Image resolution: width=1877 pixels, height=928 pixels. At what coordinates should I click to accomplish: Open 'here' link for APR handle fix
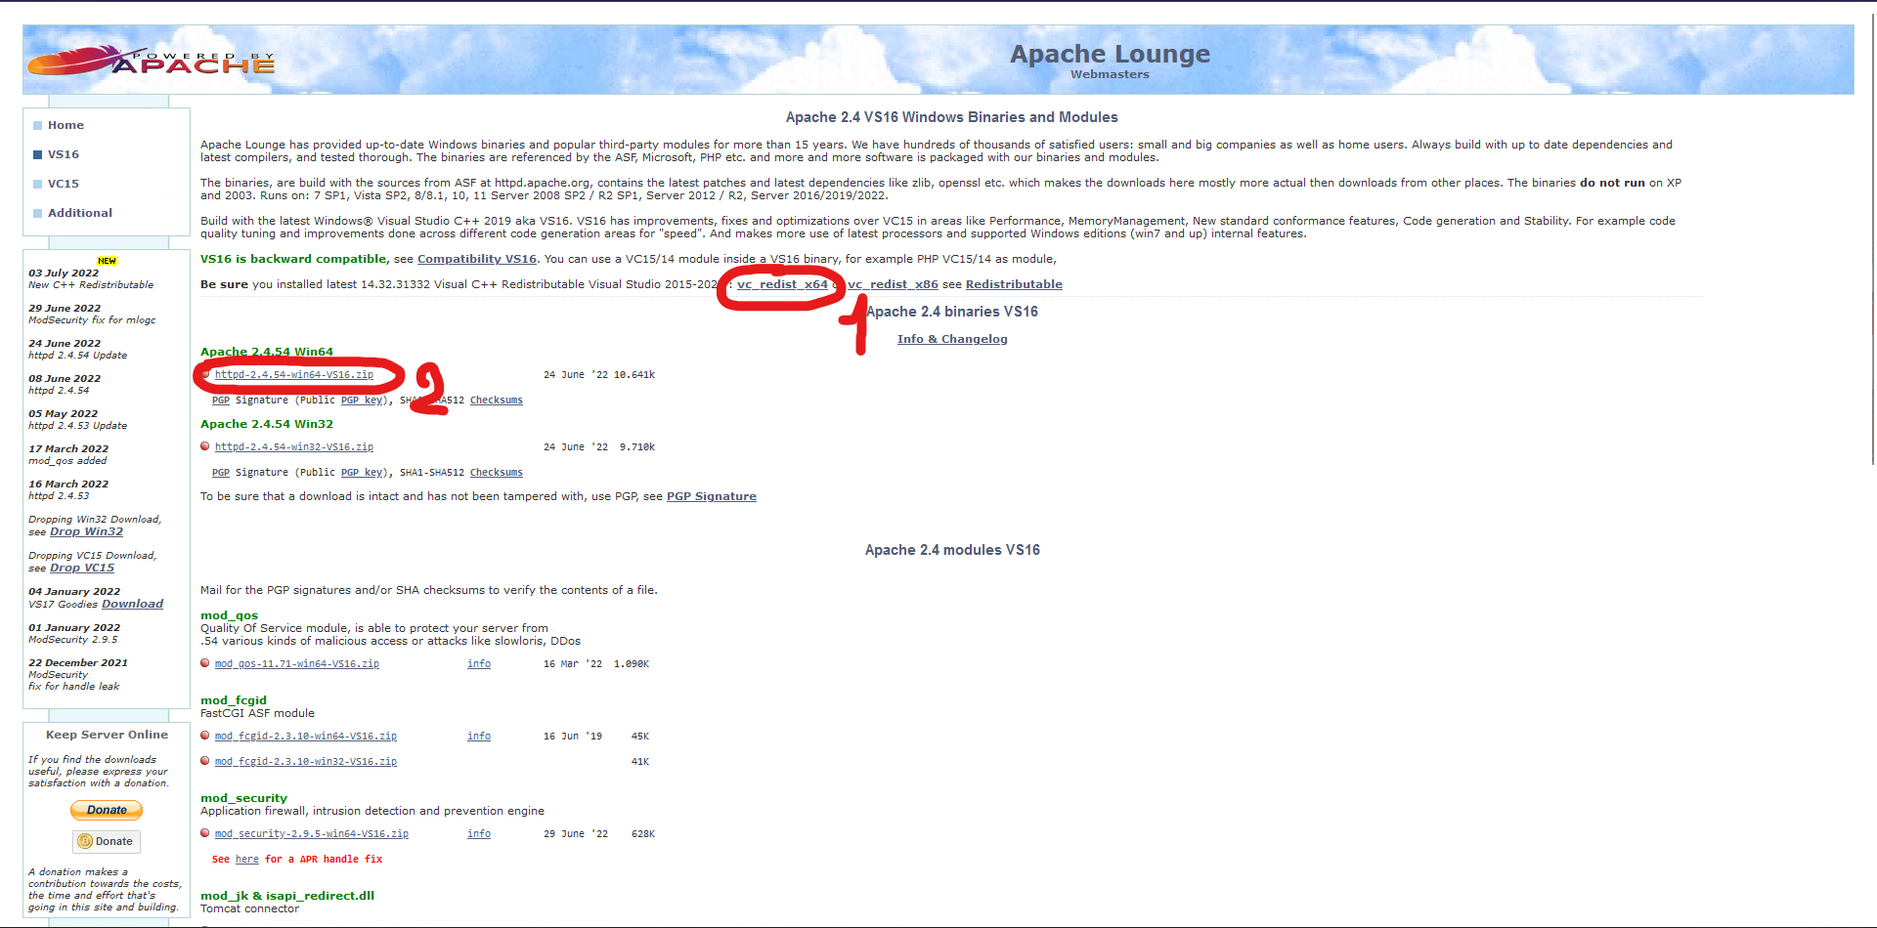pyautogui.click(x=247, y=860)
